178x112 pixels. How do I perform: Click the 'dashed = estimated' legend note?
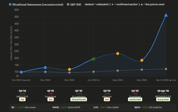[x=97, y=4]
